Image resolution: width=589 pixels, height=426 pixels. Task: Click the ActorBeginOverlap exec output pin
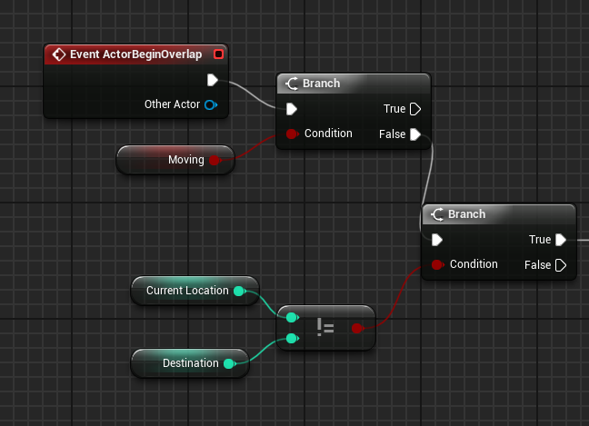pyautogui.click(x=212, y=80)
